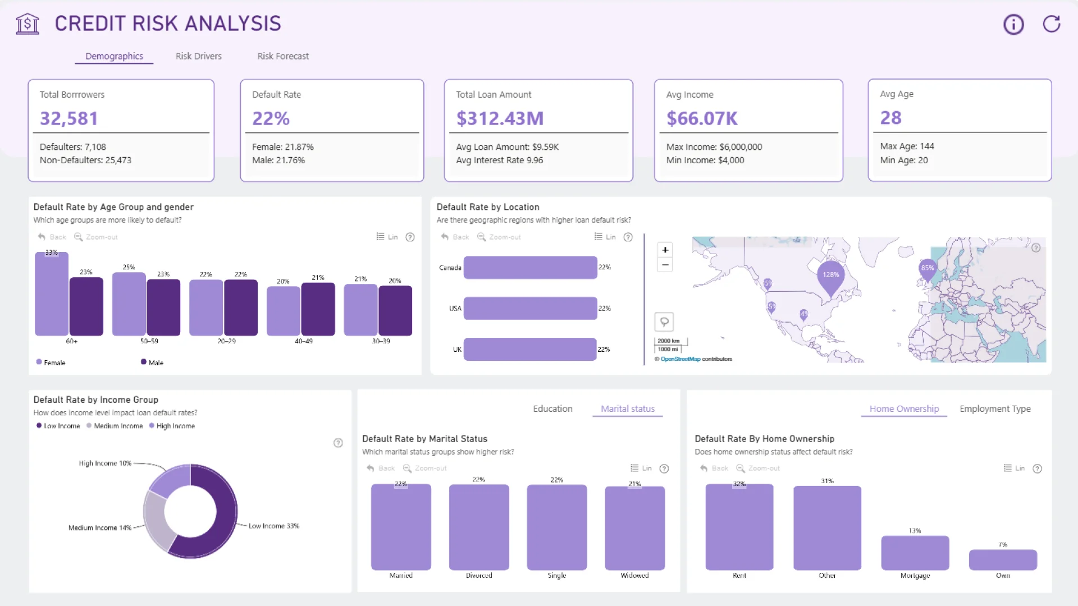Image resolution: width=1078 pixels, height=606 pixels.
Task: Click Zoom-out on Home Ownership chart
Action: coord(758,468)
